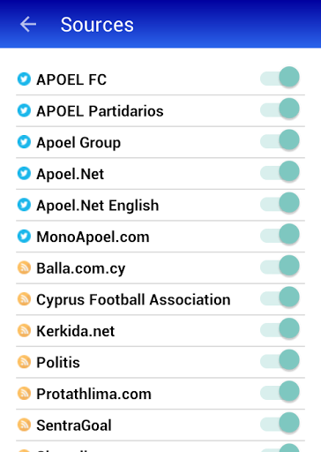This screenshot has width=321, height=452.
Task: Click the RSS icon beside Kerkida.net
Action: coord(24,331)
